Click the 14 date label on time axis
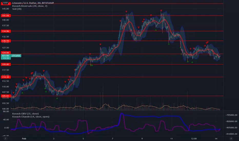The image size is (239, 141). [216, 138]
